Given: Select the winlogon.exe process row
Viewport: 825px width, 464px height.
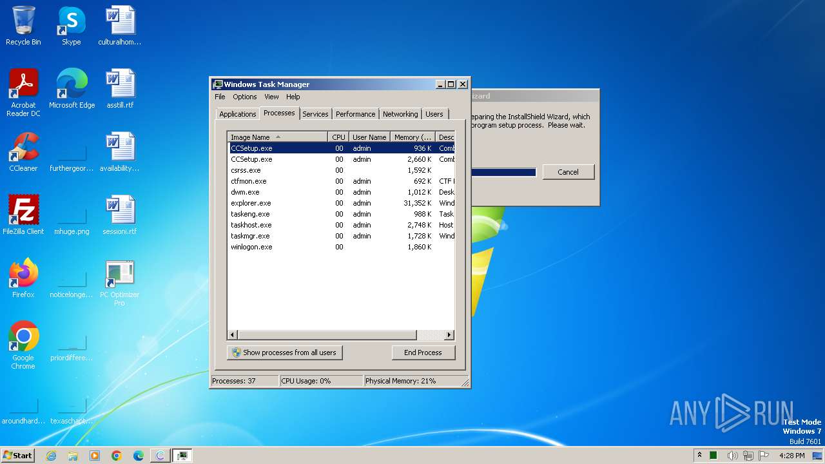Looking at the screenshot, I should [x=342, y=247].
